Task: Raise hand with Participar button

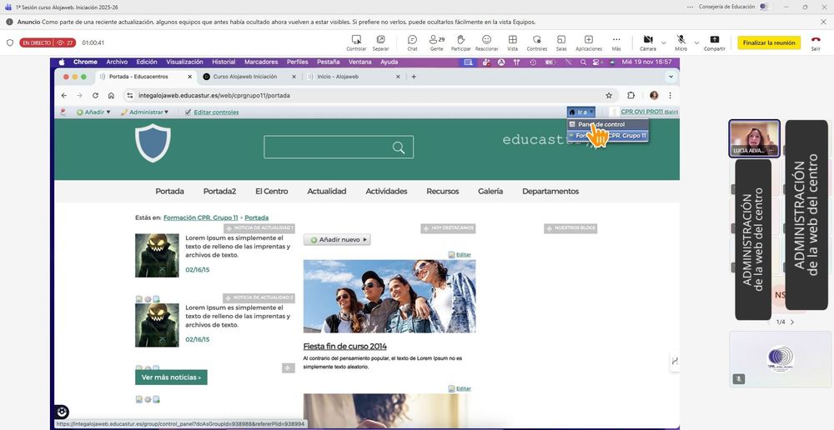Action: click(x=460, y=42)
